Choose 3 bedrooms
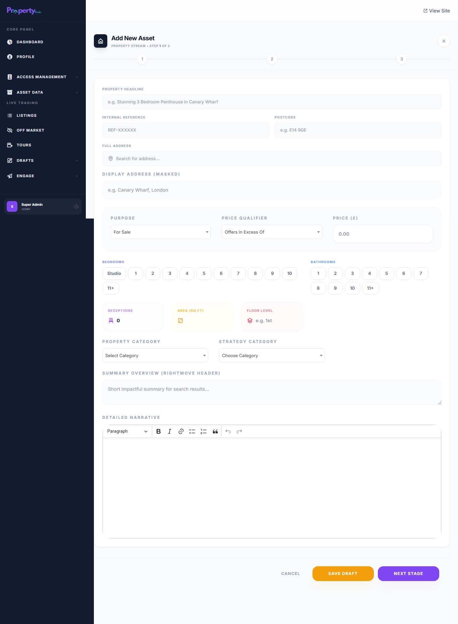This screenshot has height=624, width=458. pos(170,274)
